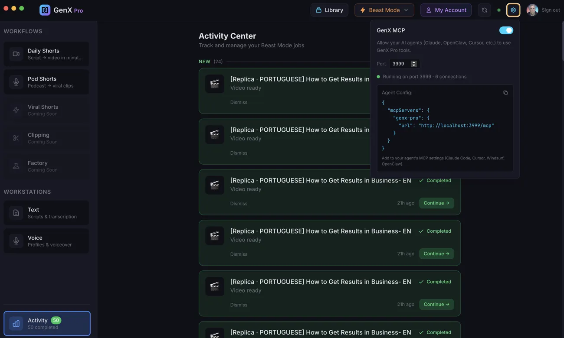Toggle the GenX MCP switch off
The width and height of the screenshot is (564, 338).
point(506,30)
